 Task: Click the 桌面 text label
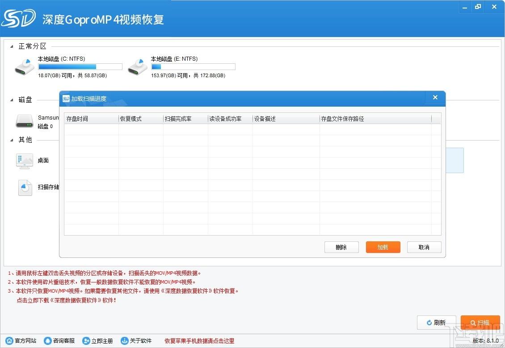pos(43,160)
